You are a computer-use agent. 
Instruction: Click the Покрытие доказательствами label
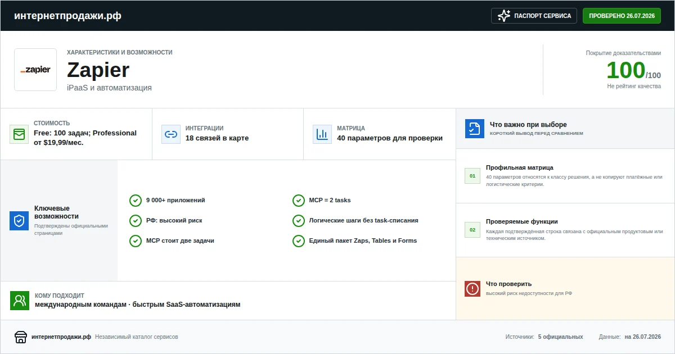click(x=623, y=53)
